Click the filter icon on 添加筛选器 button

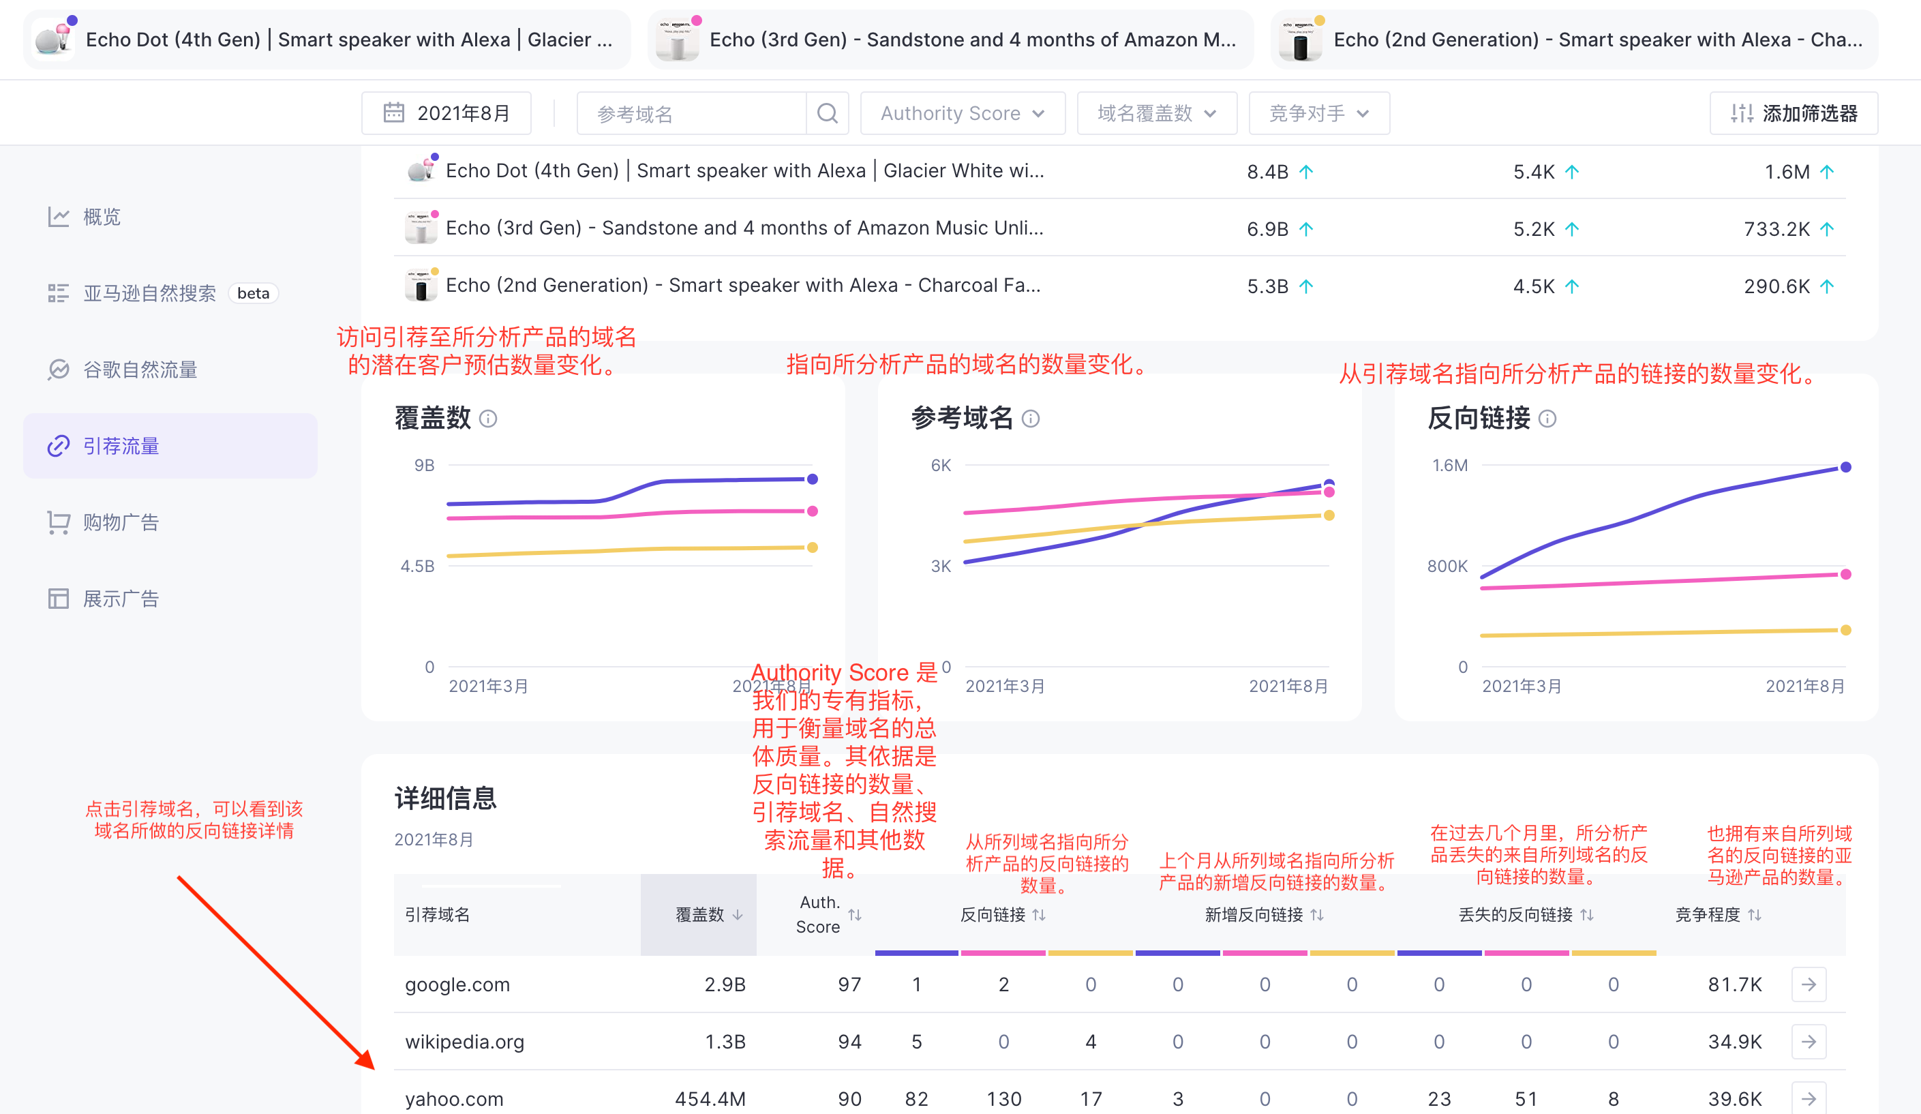pos(1742,113)
